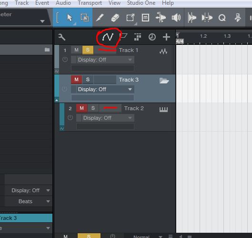Viewport: 252px width, 238px height.
Task: Select the Eraser tool
Action: (x=115, y=18)
